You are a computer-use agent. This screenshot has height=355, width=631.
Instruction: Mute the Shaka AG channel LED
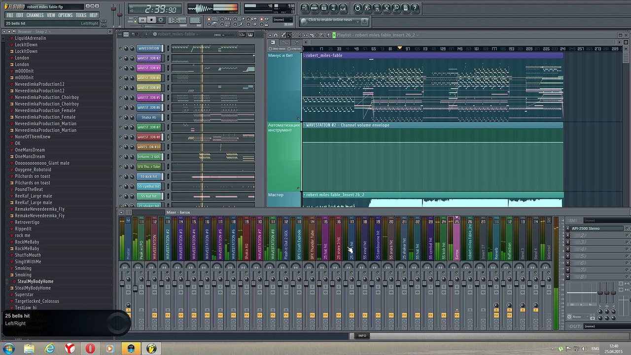coord(120,117)
